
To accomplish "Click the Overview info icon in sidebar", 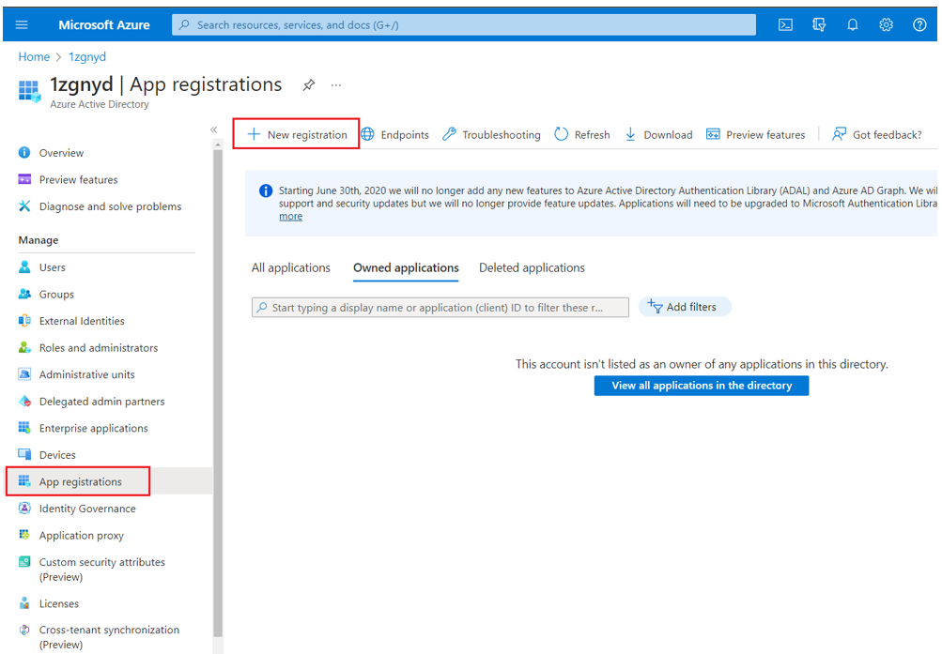I will coord(24,152).
